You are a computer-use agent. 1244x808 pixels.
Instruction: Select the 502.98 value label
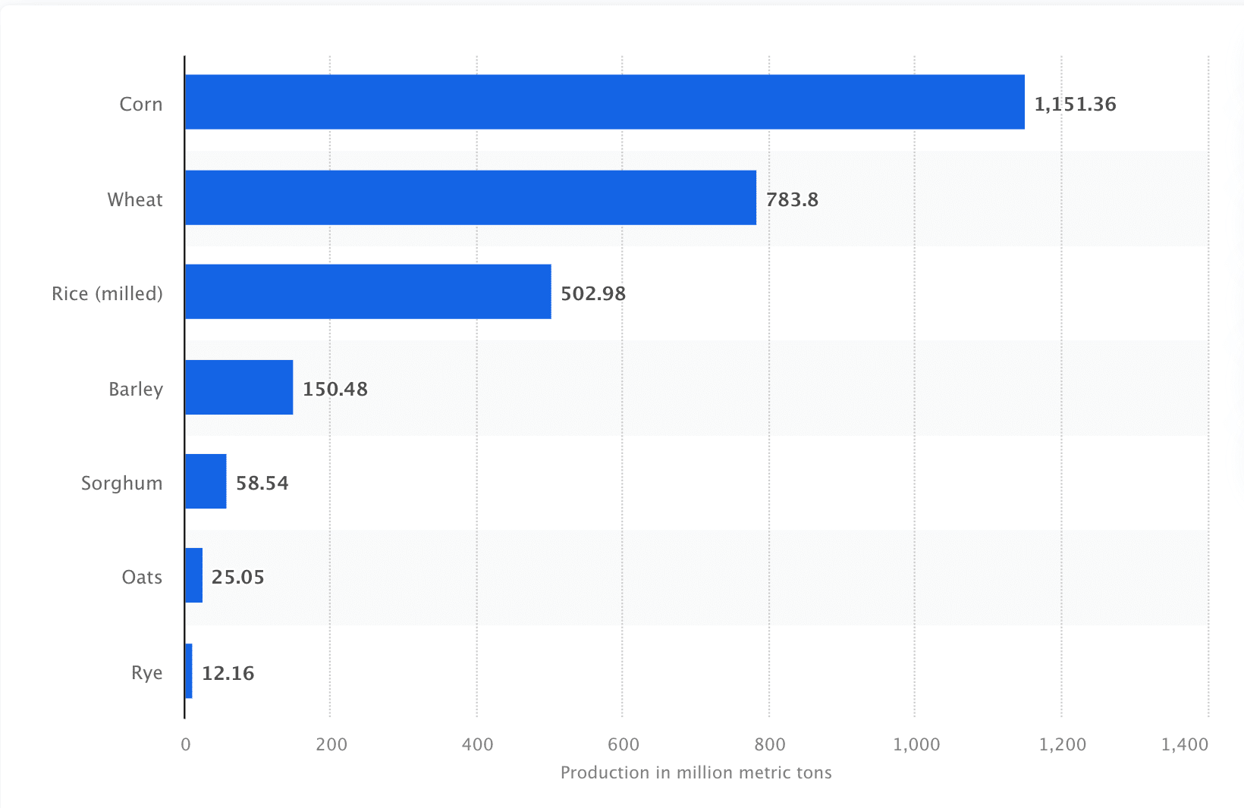tap(593, 293)
